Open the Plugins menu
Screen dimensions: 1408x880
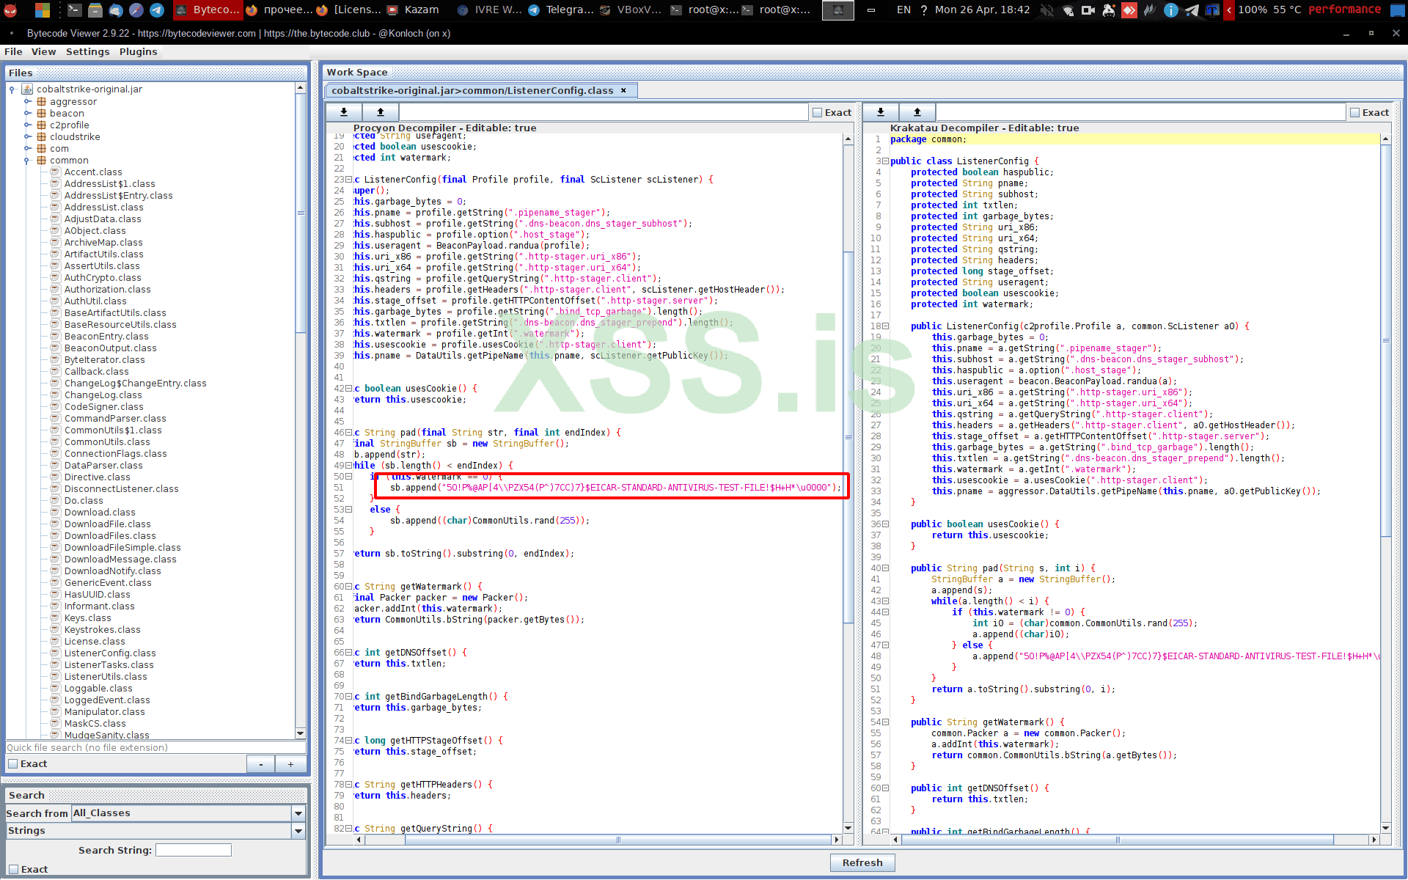(x=138, y=52)
